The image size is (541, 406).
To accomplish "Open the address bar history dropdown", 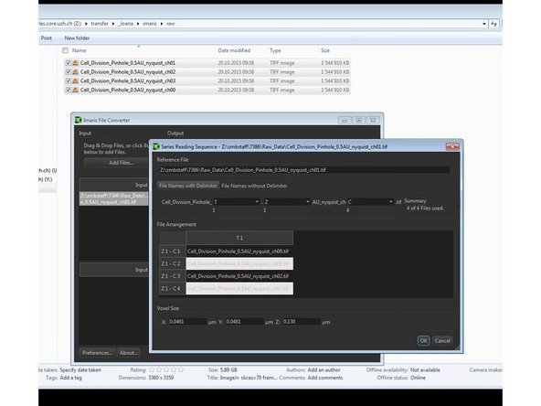I will (x=484, y=24).
